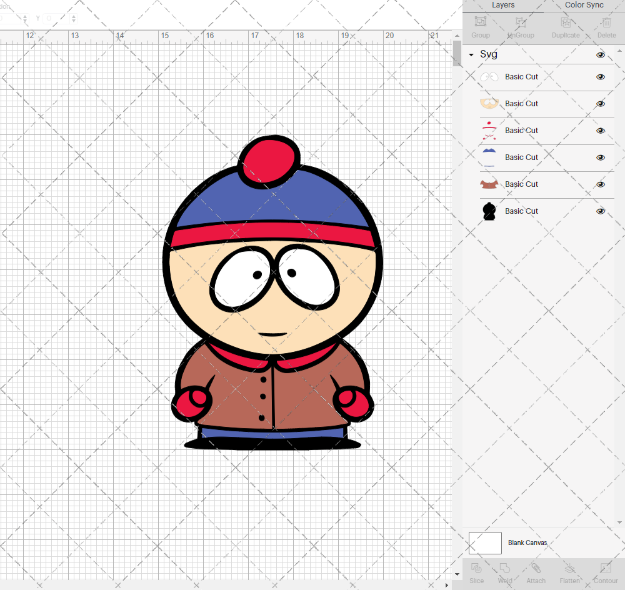
Task: Select the Attach tool
Action: pos(536,567)
